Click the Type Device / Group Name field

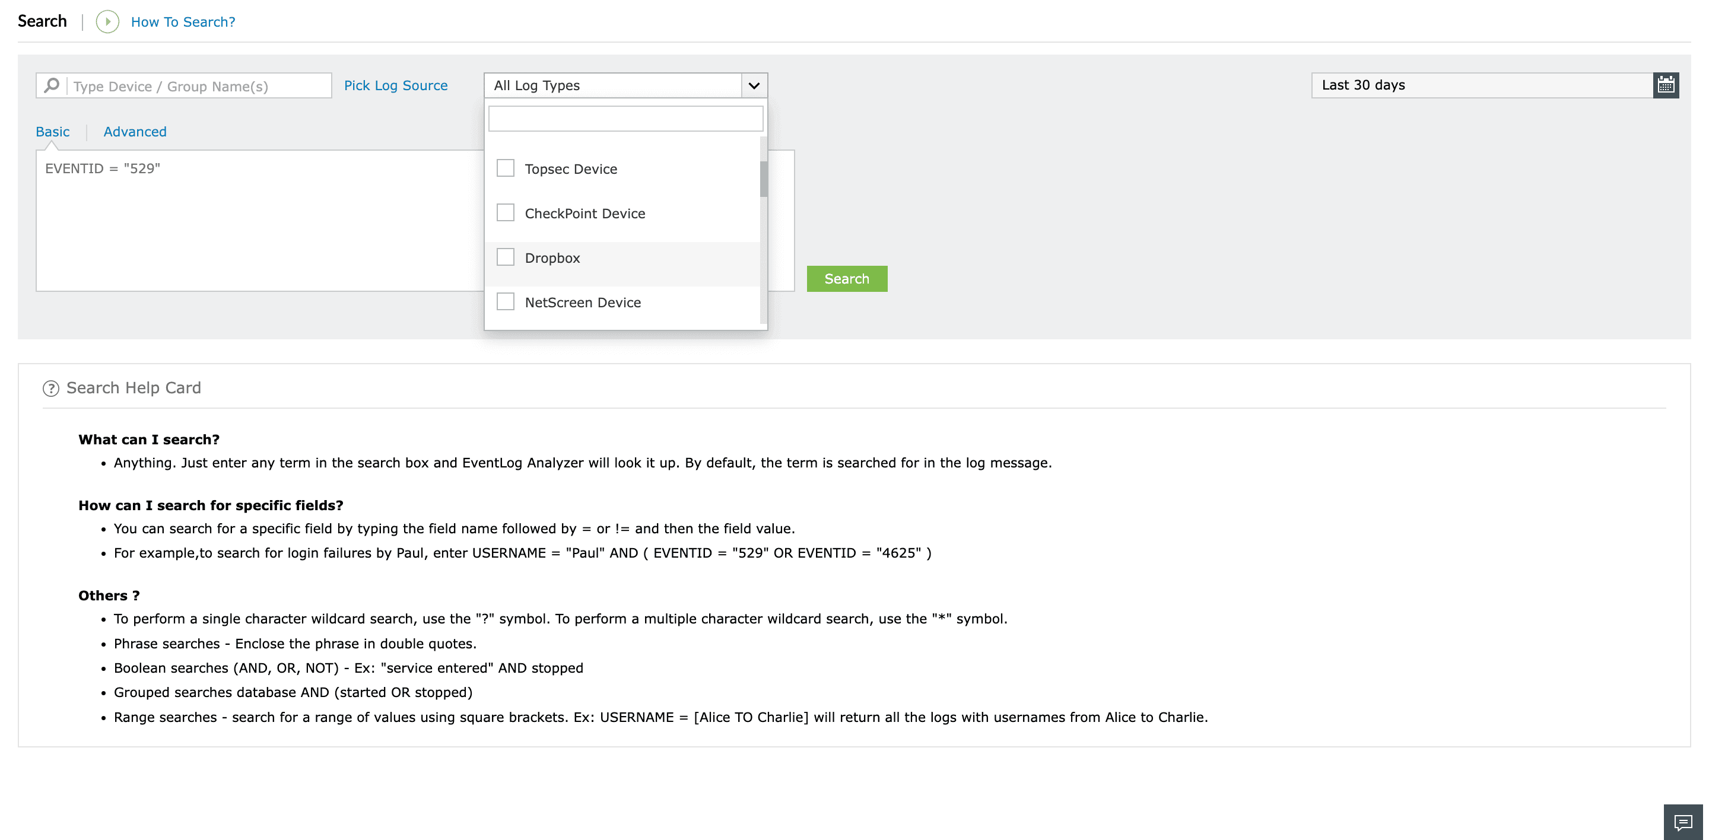[x=198, y=86]
